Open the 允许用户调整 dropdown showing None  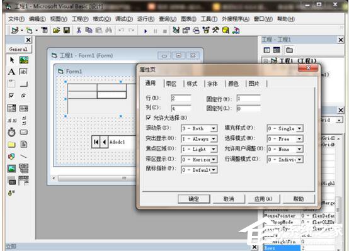[x=299, y=149]
